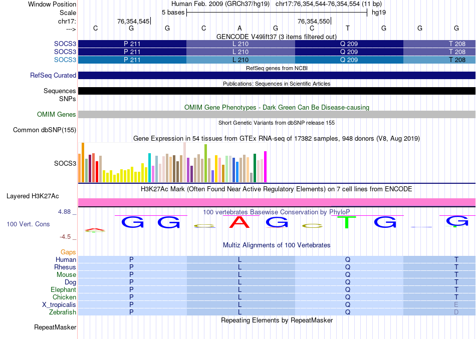Click the SOCS3 label beside the GTEx bar chart

point(65,163)
